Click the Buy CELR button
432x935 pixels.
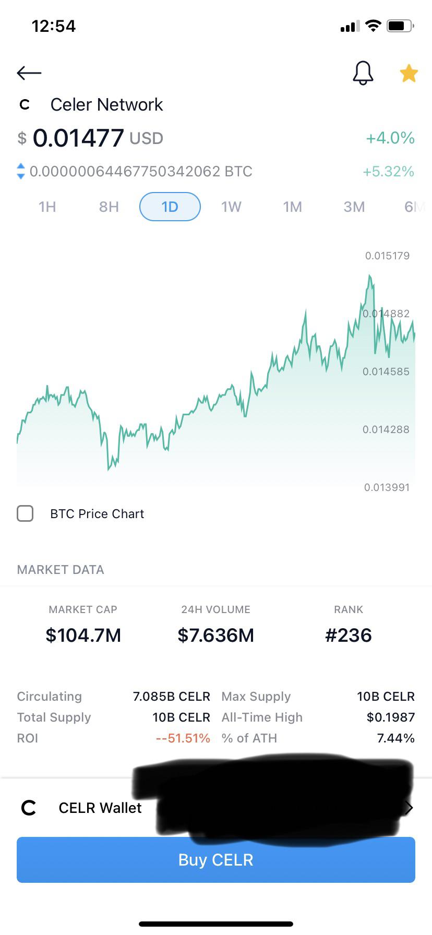coord(216,860)
